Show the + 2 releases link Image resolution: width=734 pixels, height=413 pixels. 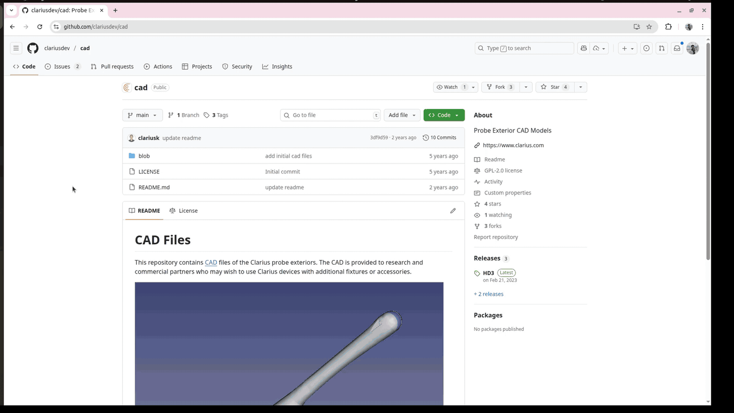pos(489,294)
